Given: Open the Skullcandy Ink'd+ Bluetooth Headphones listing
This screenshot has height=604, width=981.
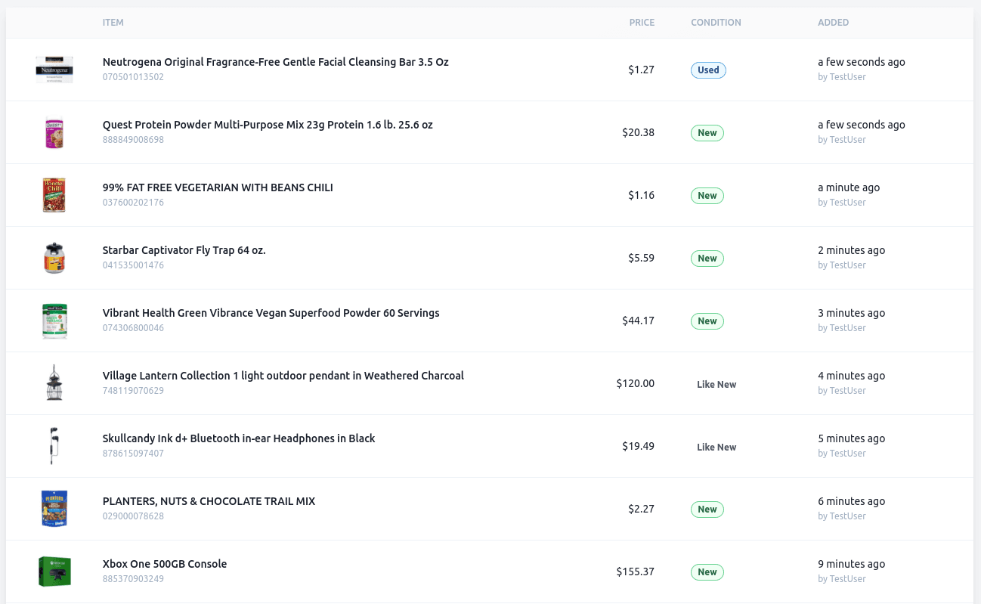Looking at the screenshot, I should [239, 438].
